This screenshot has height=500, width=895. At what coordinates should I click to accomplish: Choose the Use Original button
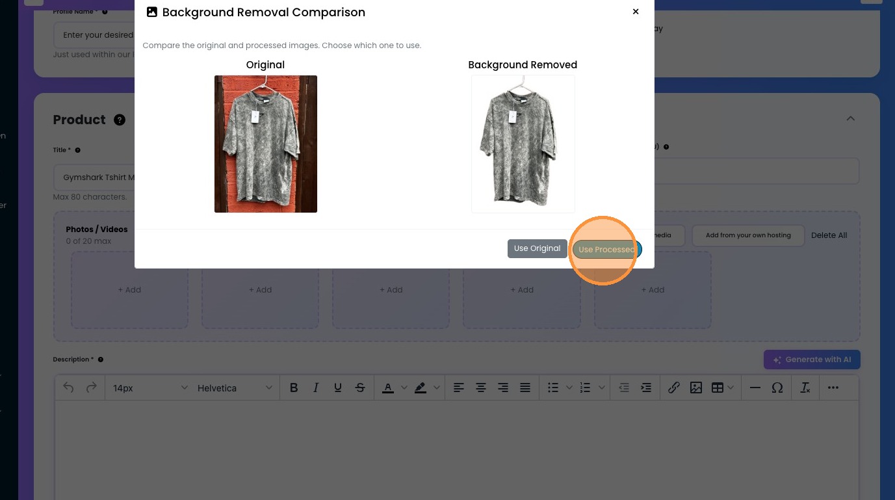tap(537, 248)
